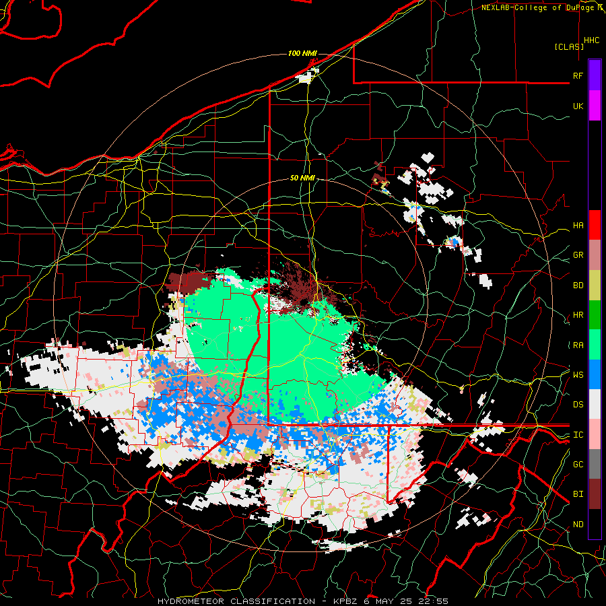Click the GR legend label
This screenshot has width=606, height=606.
coord(578,255)
